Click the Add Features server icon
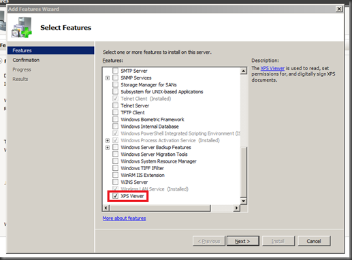352x260 pixels. (x=22, y=27)
